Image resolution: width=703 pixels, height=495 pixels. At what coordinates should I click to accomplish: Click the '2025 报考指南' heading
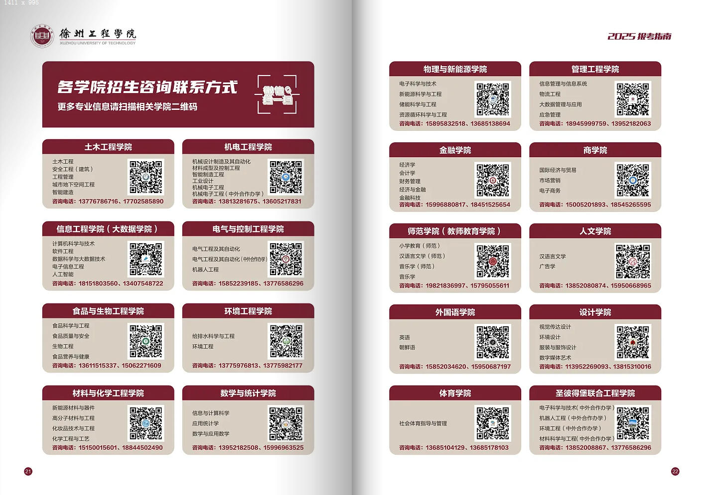tap(639, 36)
